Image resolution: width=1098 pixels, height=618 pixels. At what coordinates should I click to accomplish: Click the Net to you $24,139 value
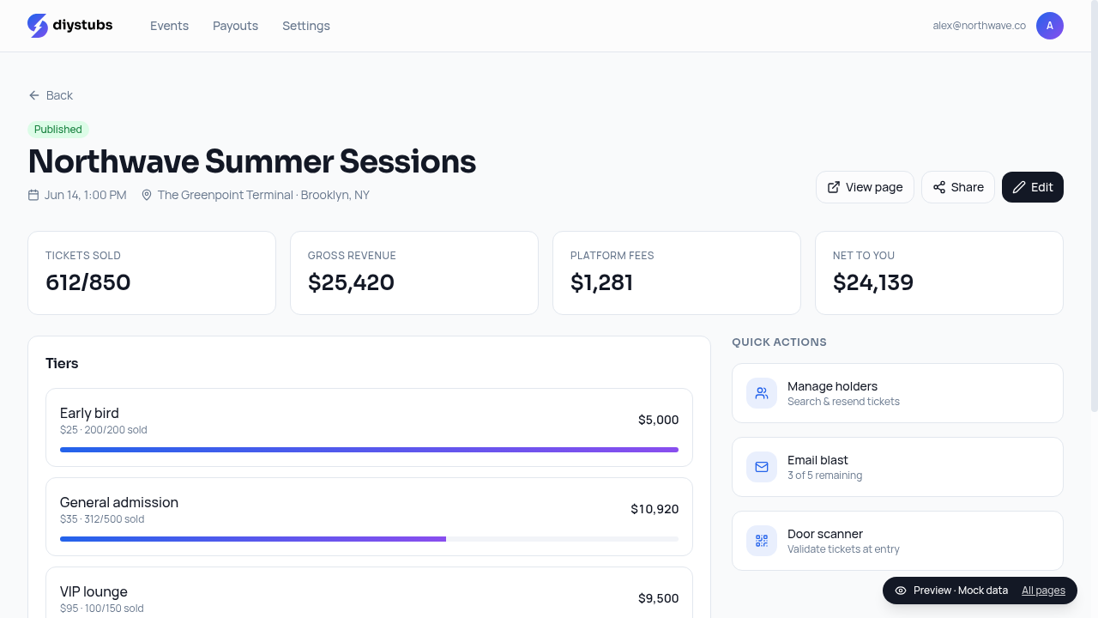pyautogui.click(x=873, y=282)
